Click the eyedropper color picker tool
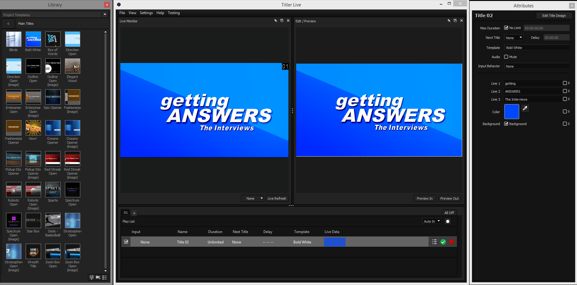The height and width of the screenshot is (285, 577). tap(525, 108)
